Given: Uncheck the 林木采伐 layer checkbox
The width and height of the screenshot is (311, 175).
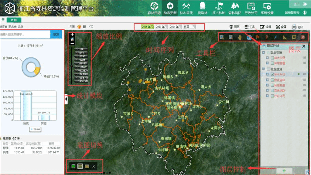Looking at the screenshot, I should pos(272,74).
